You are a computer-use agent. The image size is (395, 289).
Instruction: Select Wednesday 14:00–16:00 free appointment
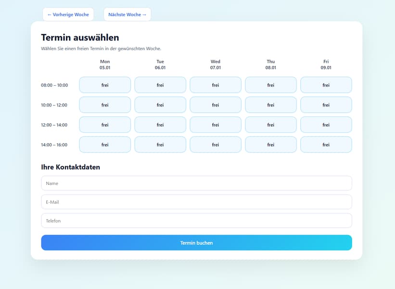(x=216, y=144)
